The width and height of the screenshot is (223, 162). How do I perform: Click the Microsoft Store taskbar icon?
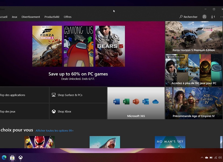point(12,157)
